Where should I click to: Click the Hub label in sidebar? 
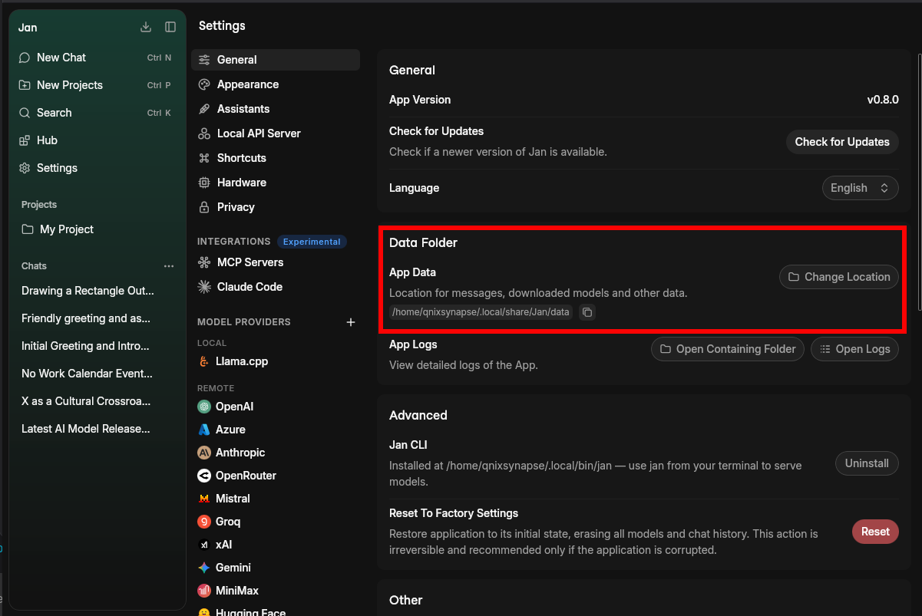pyautogui.click(x=47, y=140)
